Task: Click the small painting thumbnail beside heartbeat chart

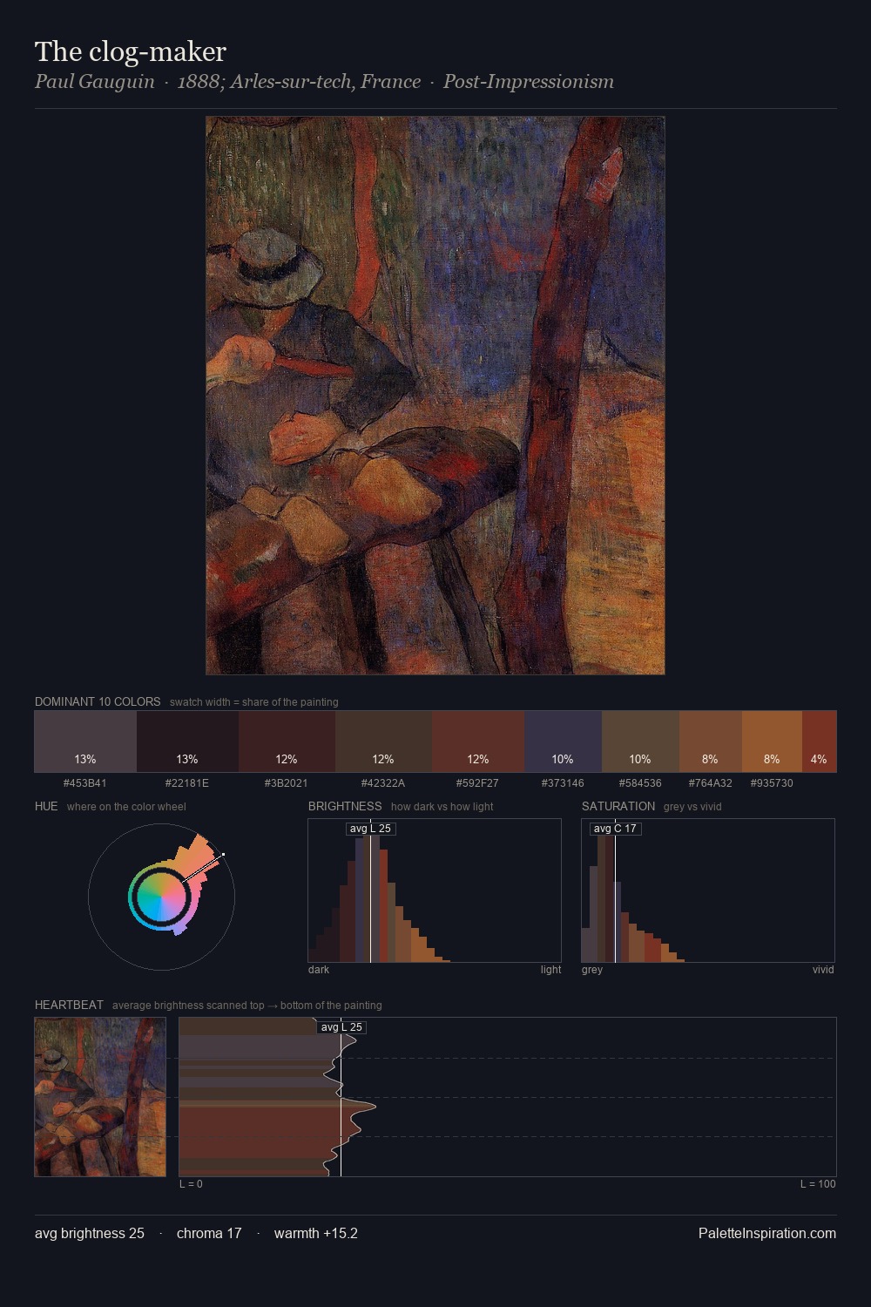Action: tap(100, 1097)
